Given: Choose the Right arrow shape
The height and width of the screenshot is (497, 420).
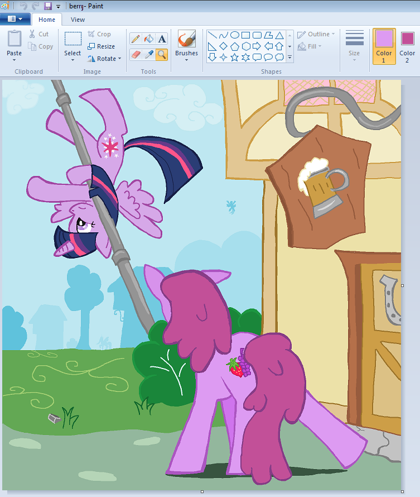Looking at the screenshot, I should point(257,46).
